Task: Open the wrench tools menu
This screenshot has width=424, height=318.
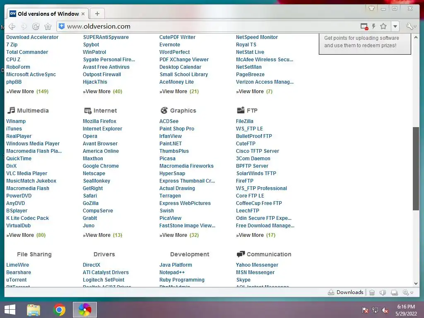Action: (x=411, y=26)
